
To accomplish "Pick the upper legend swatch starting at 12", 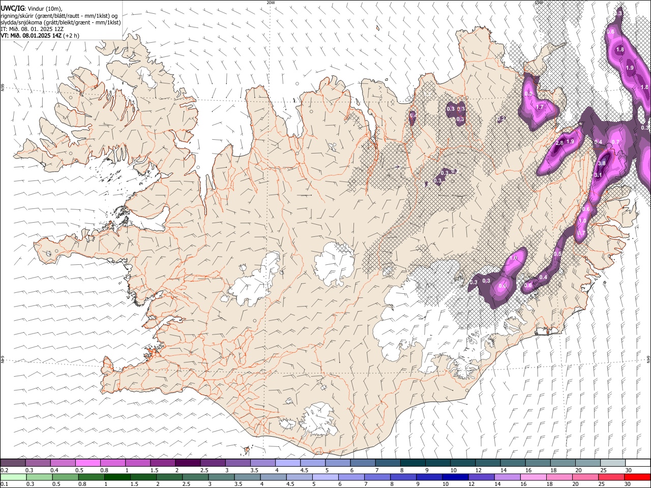I will coord(487,463).
